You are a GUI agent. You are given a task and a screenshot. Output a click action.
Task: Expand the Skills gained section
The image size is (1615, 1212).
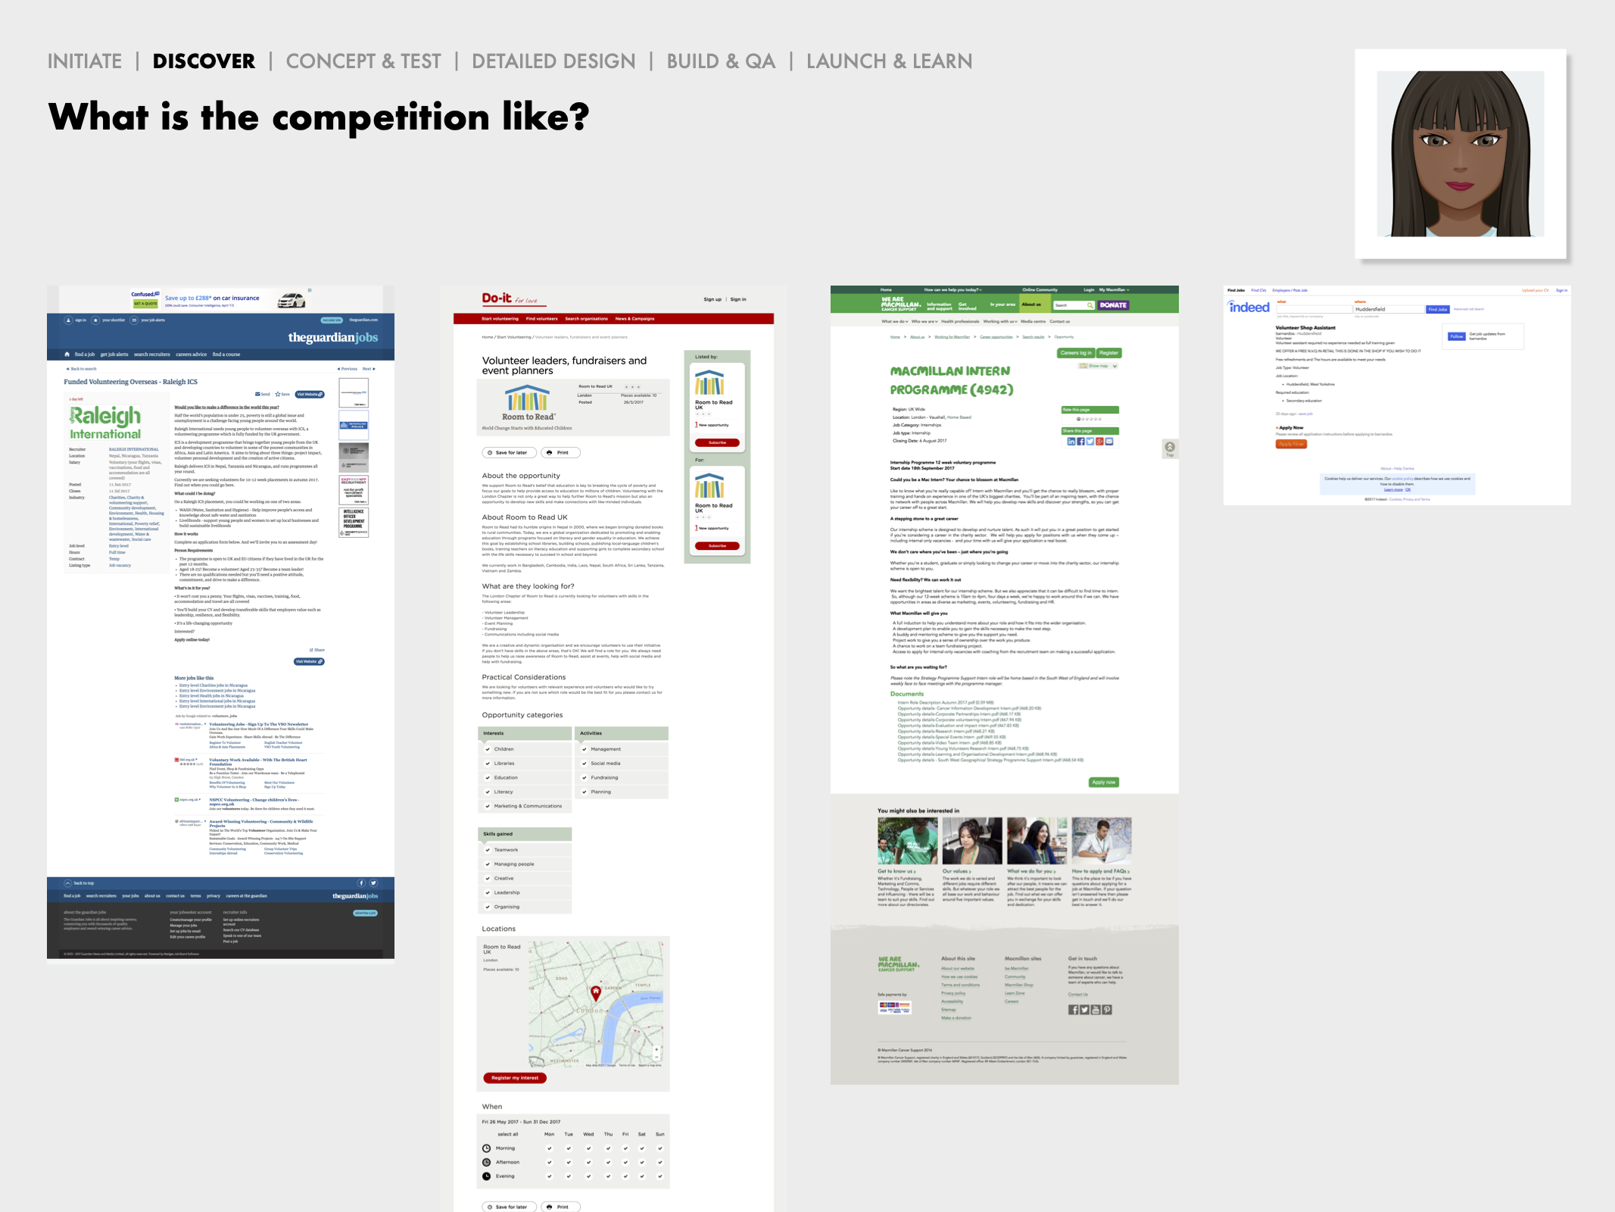tap(525, 834)
